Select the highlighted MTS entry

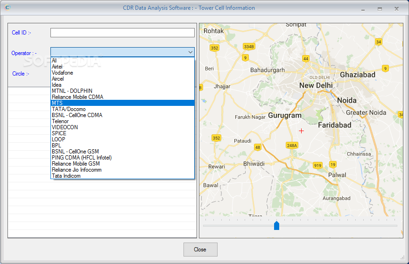[122, 103]
